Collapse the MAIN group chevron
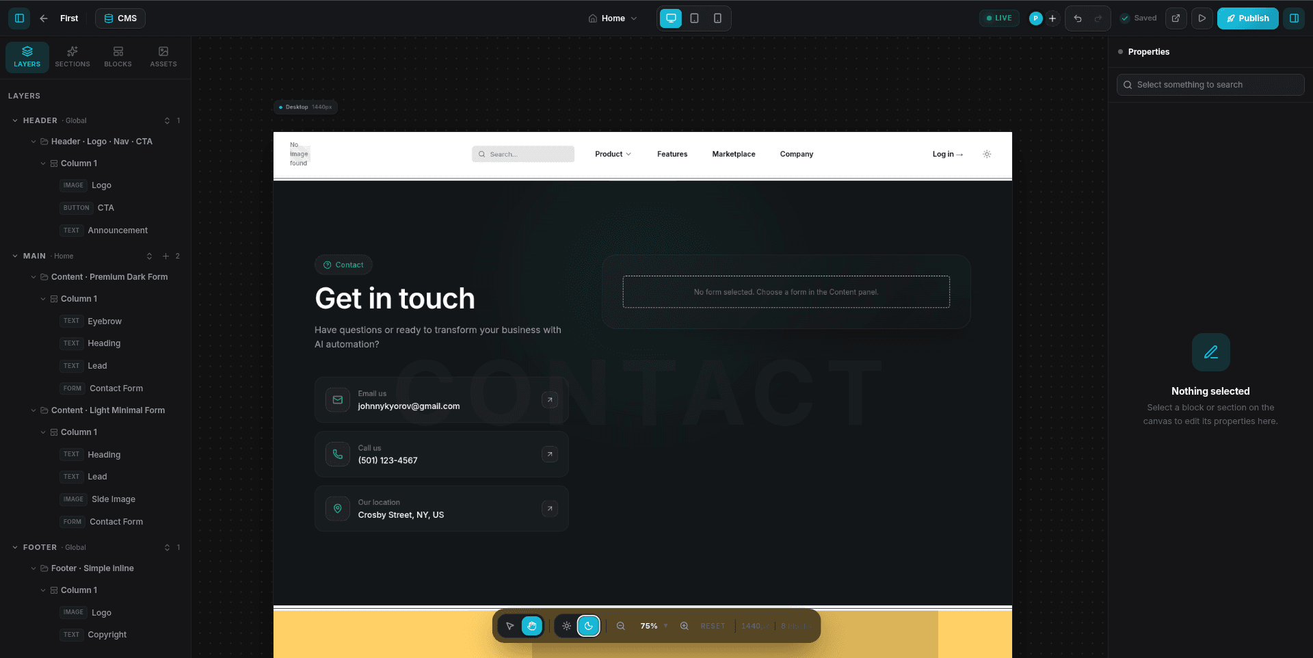Viewport: 1313px width, 658px height. [15, 256]
